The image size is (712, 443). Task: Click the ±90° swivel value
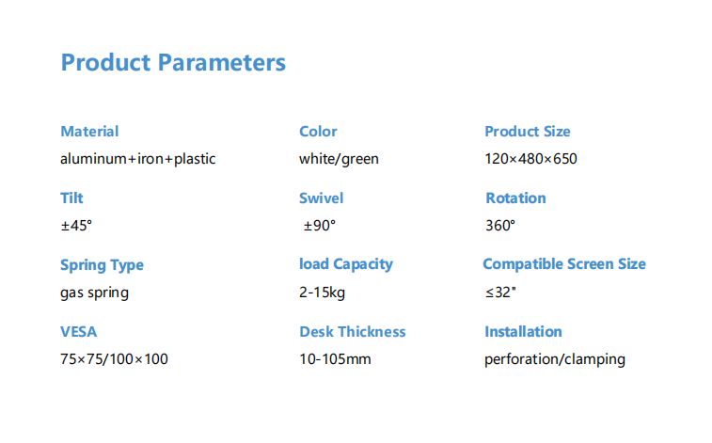click(x=319, y=226)
